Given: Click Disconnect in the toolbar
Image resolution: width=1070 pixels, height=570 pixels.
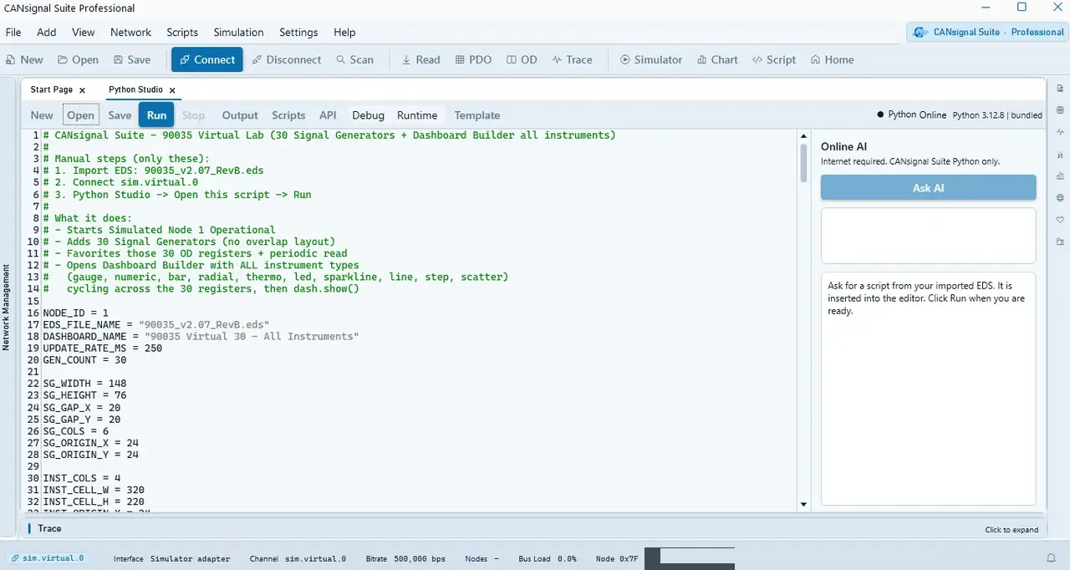Looking at the screenshot, I should tap(286, 59).
